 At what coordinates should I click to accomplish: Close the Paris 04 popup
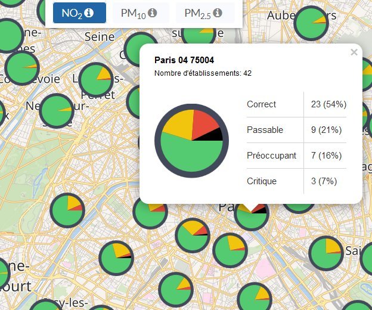click(x=354, y=52)
